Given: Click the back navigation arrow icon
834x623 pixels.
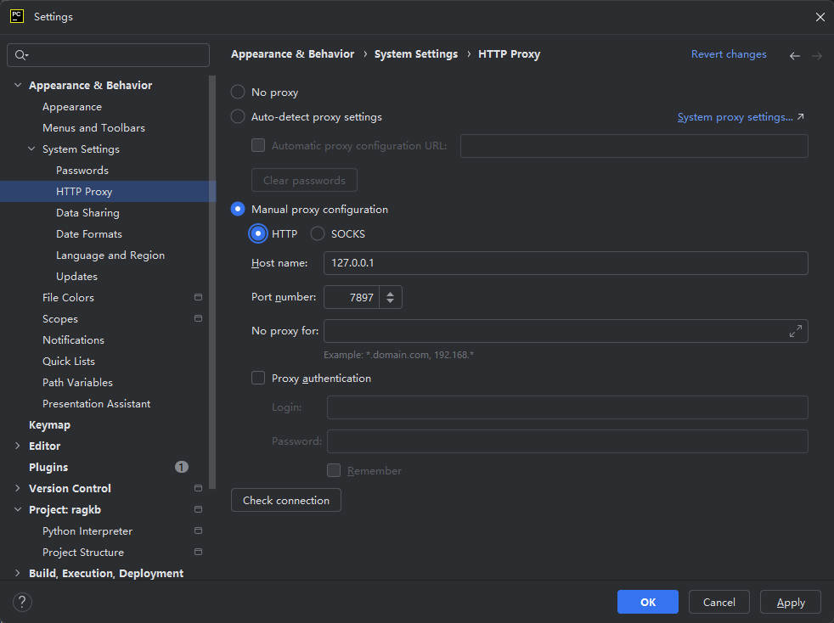Looking at the screenshot, I should click(x=795, y=55).
